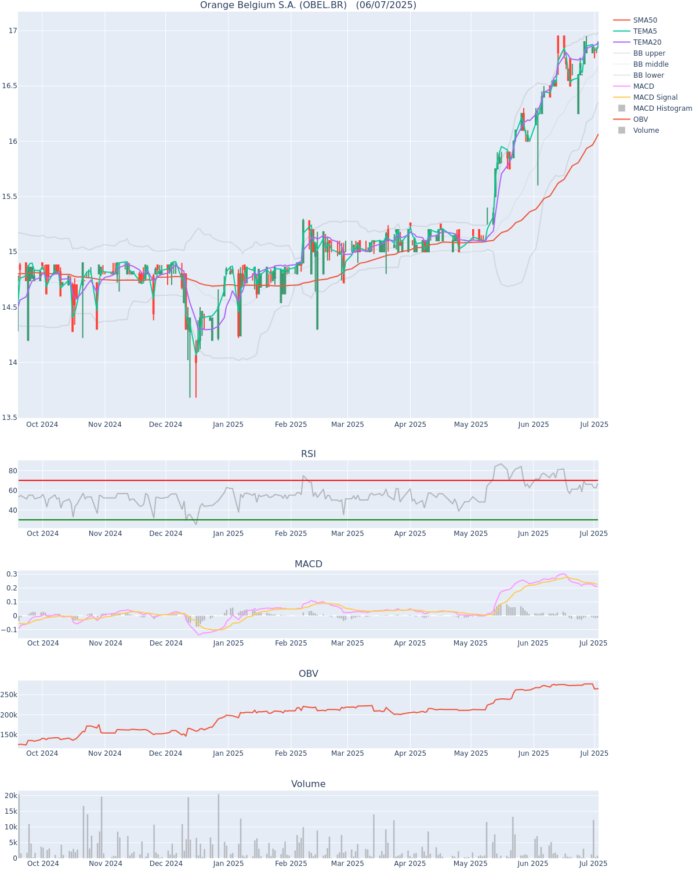The height and width of the screenshot is (870, 696).
Task: Click the RSI overbought red line
Action: pos(308,480)
